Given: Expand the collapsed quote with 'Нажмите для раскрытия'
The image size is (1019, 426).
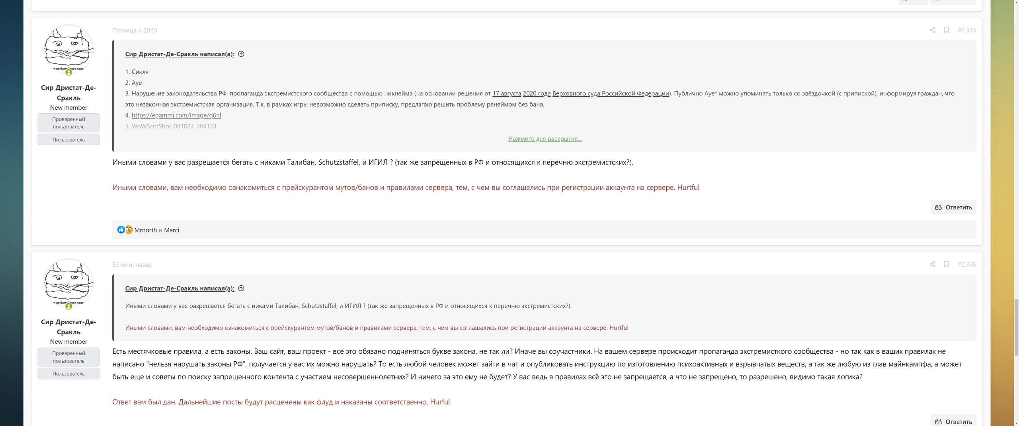Looking at the screenshot, I should 545,139.
